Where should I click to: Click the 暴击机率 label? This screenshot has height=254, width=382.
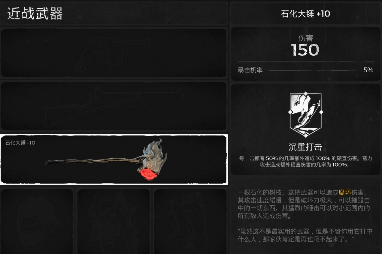(x=250, y=70)
